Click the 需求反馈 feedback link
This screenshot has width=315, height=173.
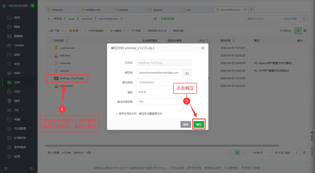(168, 19)
